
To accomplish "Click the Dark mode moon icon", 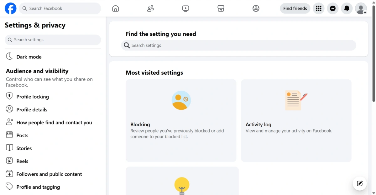I will tap(10, 56).
